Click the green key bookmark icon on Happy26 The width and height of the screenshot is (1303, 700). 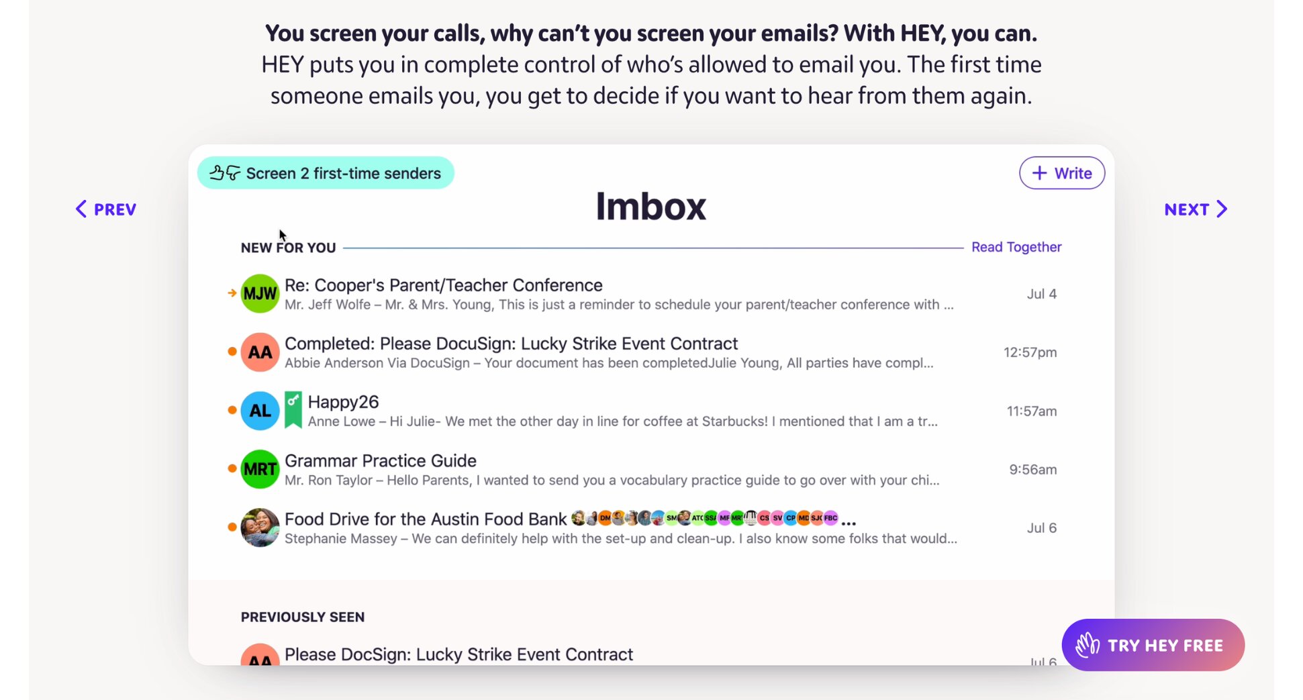pos(293,409)
